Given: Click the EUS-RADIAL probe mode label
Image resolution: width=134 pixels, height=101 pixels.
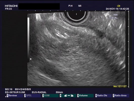Looking at the screenshot, I should pyautogui.click(x=39, y=92).
